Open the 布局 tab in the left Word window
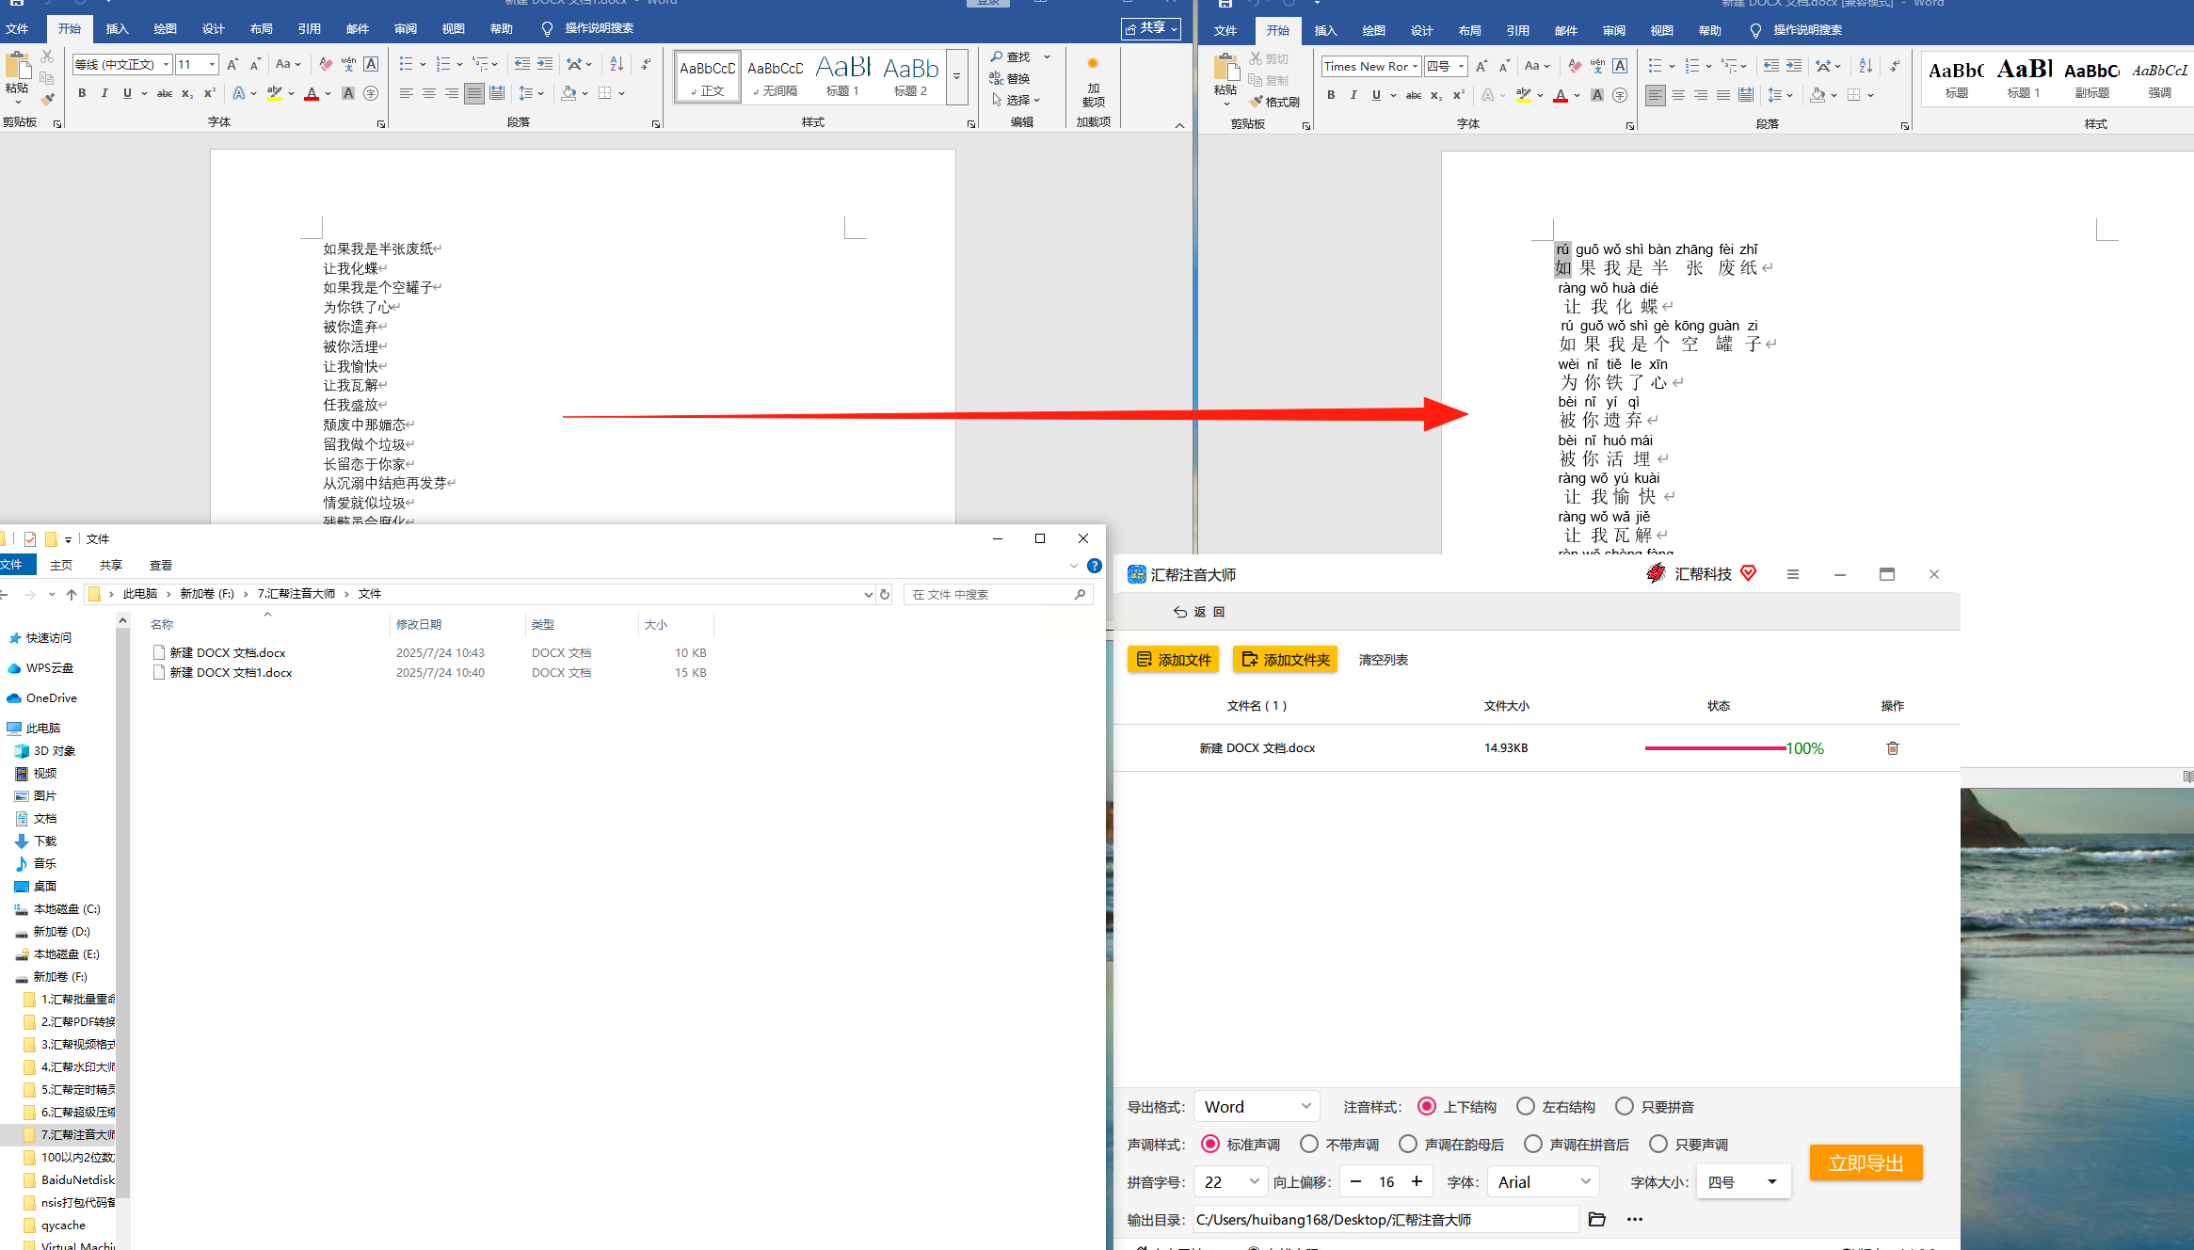This screenshot has height=1250, width=2194. [x=262, y=29]
